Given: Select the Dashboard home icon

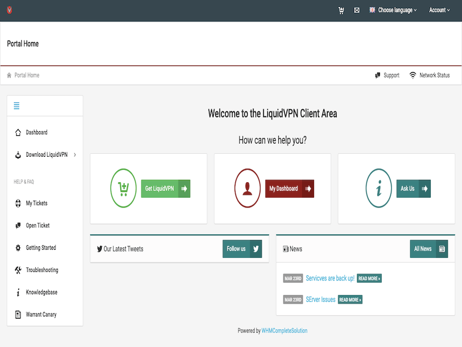Looking at the screenshot, I should pyautogui.click(x=17, y=132).
